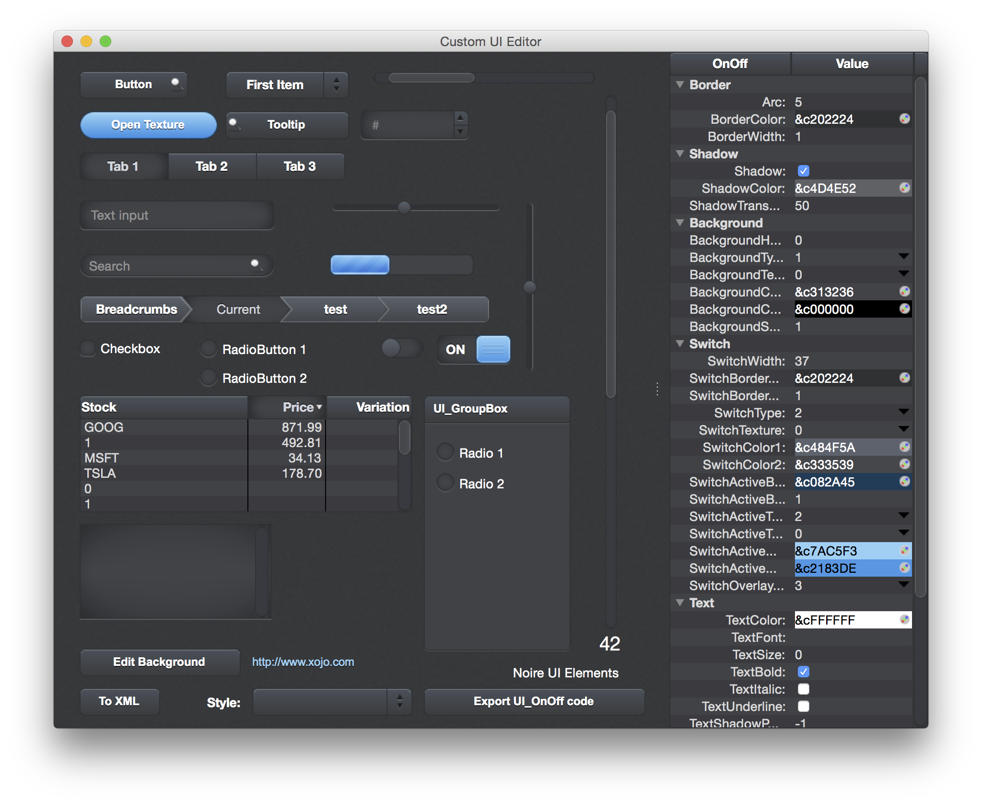Image resolution: width=982 pixels, height=805 pixels.
Task: Click magnifier icon in Search field
Action: click(x=256, y=264)
